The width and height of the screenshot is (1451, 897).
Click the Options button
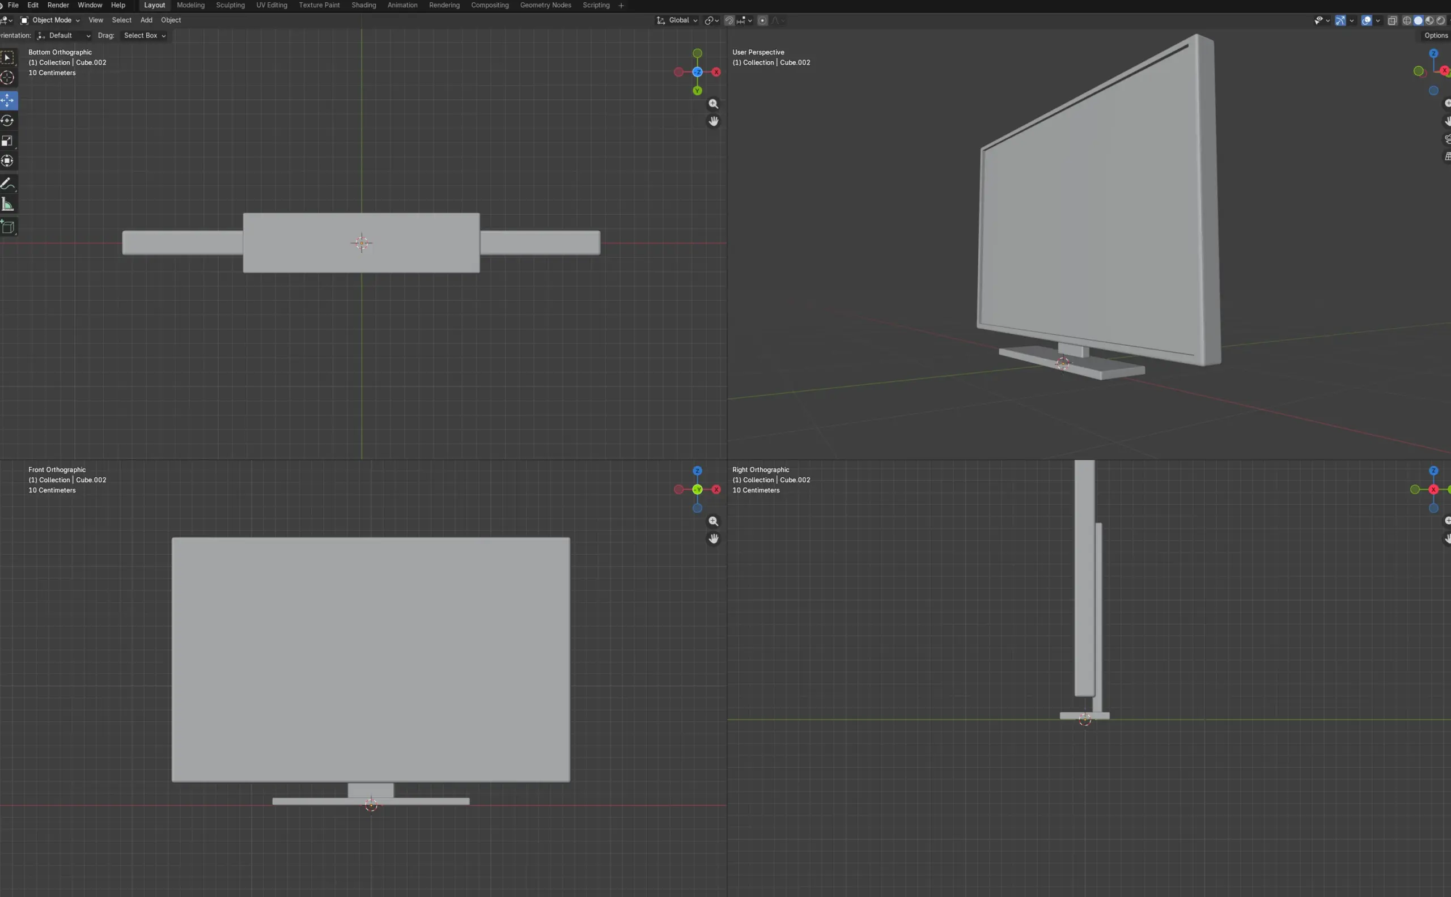coord(1436,36)
